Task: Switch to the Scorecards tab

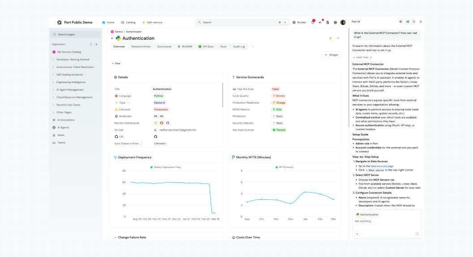Action: click(164, 46)
